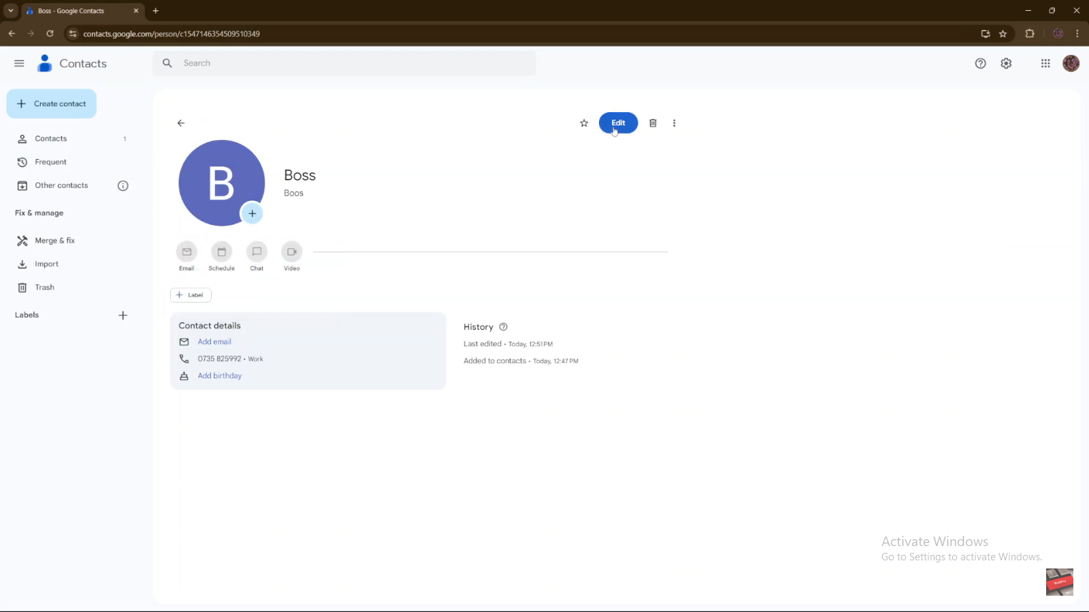Delete contact with trash icon
This screenshot has width=1089, height=612.
(x=653, y=123)
